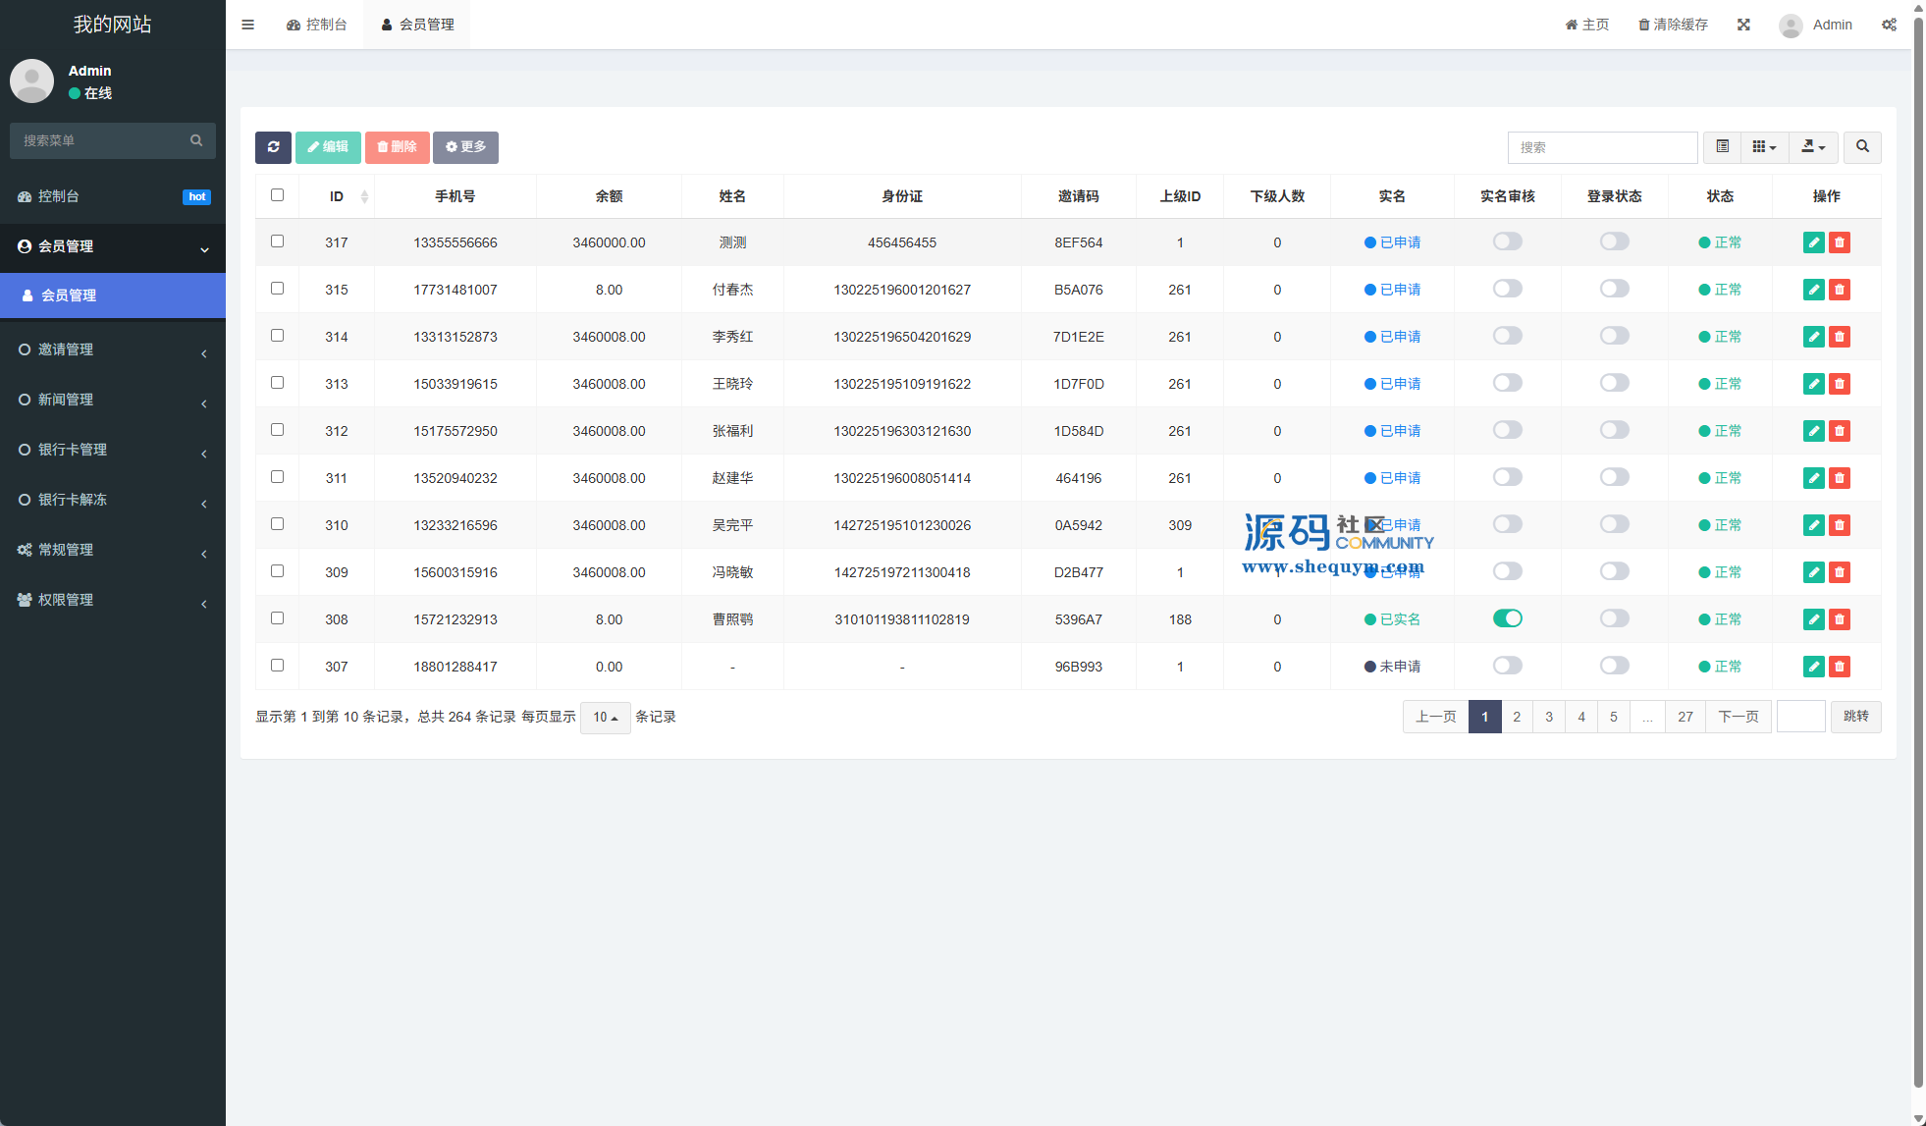This screenshot has height=1126, width=1926.
Task: Click the magnifier advanced search icon
Action: tap(1862, 147)
